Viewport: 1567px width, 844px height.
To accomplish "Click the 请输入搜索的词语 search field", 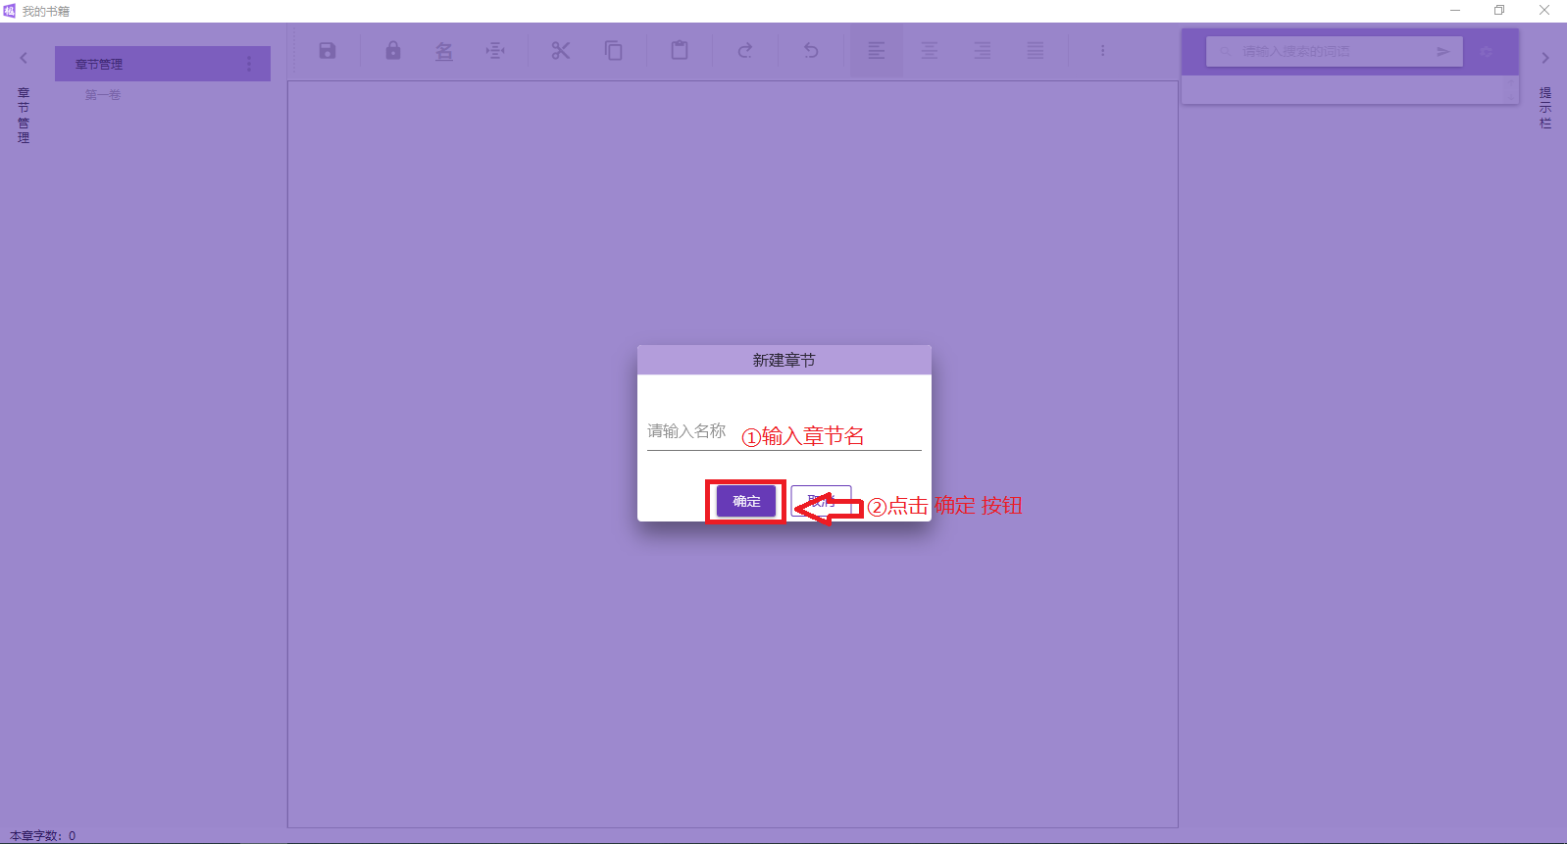I will [1334, 51].
